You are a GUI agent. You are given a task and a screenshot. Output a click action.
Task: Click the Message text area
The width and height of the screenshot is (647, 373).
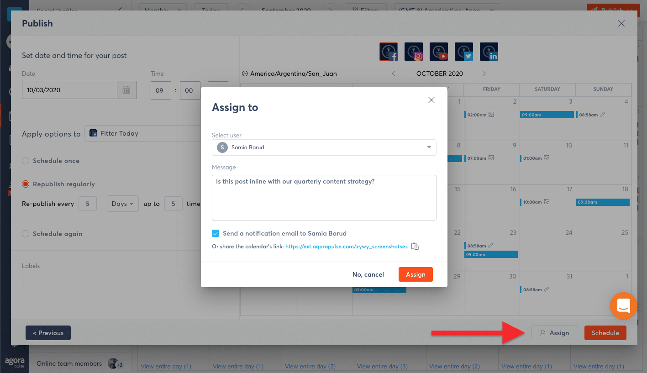[324, 197]
